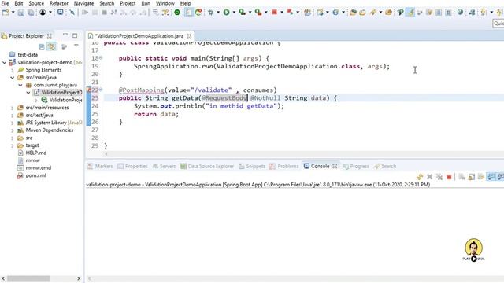Click Next Annotation yellow arrow icon
The image size is (504, 283).
click(x=484, y=13)
